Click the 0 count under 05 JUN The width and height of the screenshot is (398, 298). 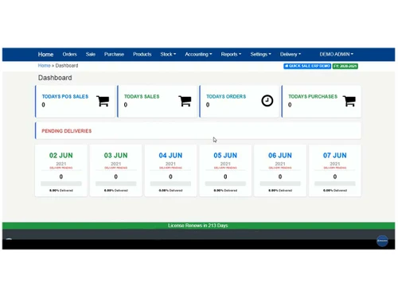click(x=225, y=176)
